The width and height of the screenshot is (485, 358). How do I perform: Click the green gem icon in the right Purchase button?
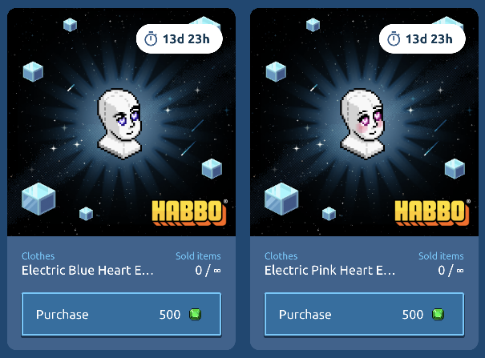pyautogui.click(x=438, y=315)
